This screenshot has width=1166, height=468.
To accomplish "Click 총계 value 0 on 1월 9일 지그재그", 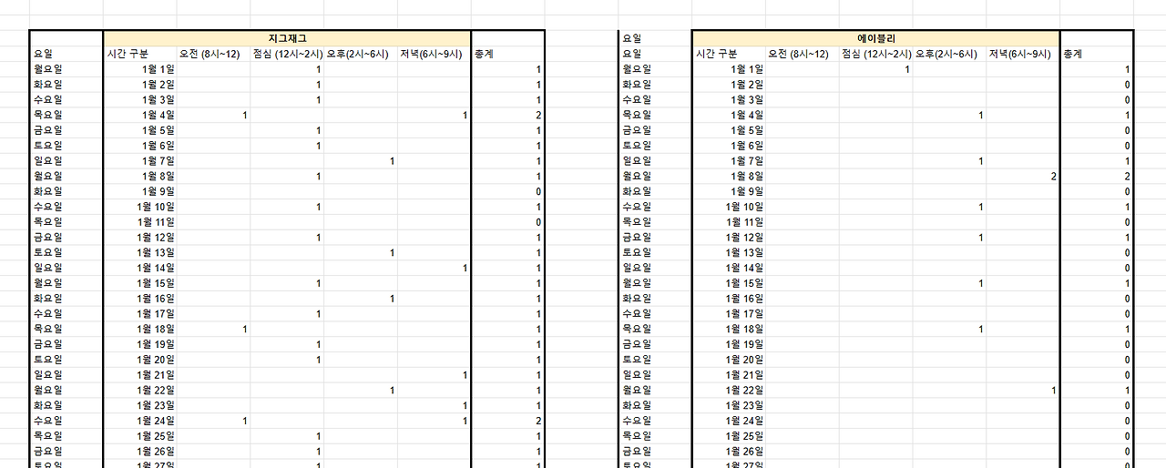I will coord(539,191).
